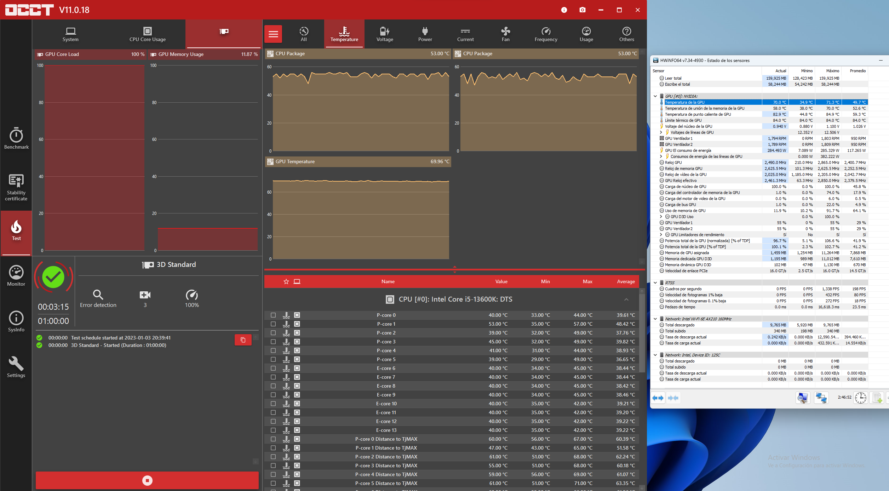Take screenshot with OCCT camera icon

point(583,10)
